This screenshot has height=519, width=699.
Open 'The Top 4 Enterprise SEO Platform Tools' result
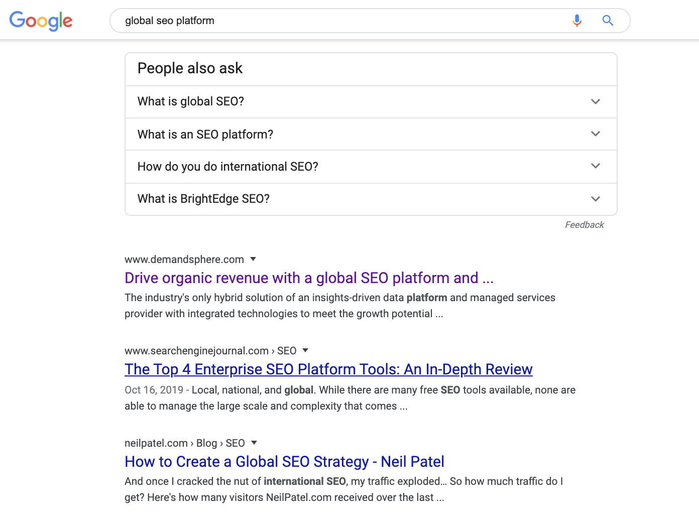[328, 369]
